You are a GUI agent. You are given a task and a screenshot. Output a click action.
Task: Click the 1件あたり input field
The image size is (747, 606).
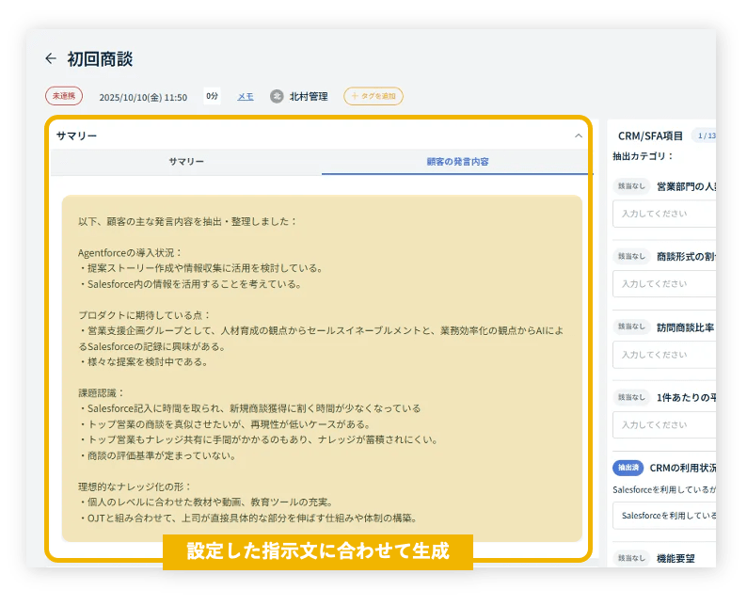point(664,424)
